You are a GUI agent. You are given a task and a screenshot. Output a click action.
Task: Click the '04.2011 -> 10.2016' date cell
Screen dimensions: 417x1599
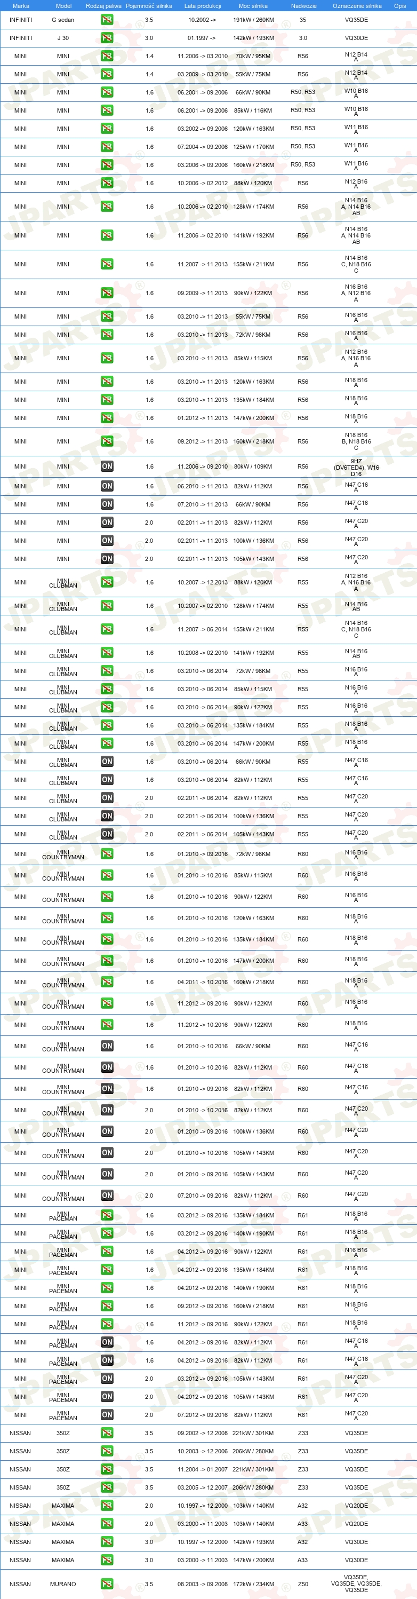[x=202, y=982]
